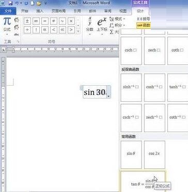Insert the tan θ tangent formula

143,182
